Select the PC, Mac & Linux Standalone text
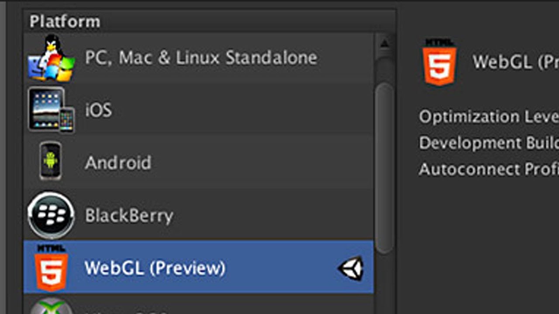The height and width of the screenshot is (314, 559). pos(201,58)
